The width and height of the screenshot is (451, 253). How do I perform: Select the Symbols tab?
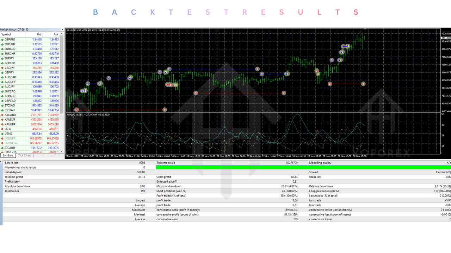(8, 155)
